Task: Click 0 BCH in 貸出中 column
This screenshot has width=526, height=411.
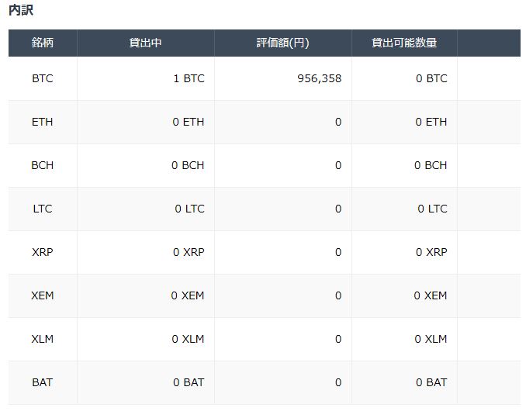Action: click(188, 165)
